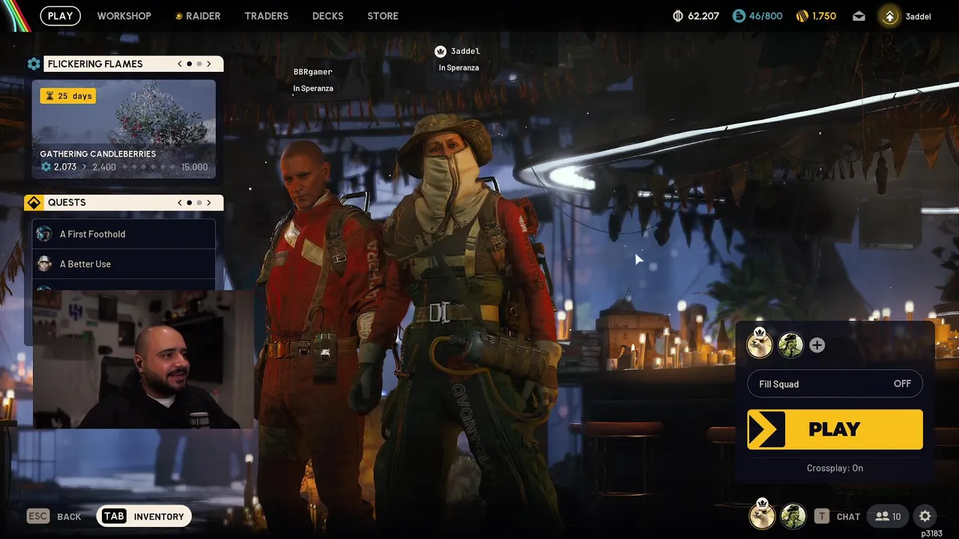Open the TAB Inventory button
Viewport: 959px width, 539px height.
(x=144, y=517)
